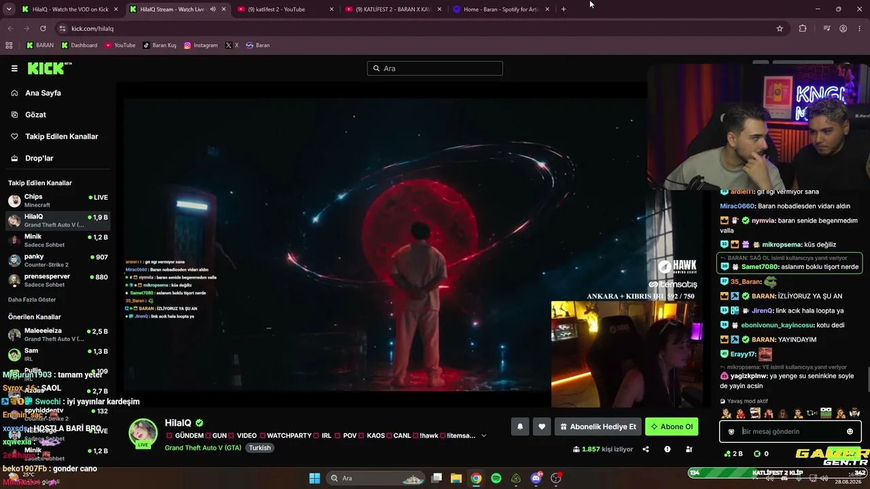
Task: Open the Chips channel in followed list
Action: pos(58,200)
